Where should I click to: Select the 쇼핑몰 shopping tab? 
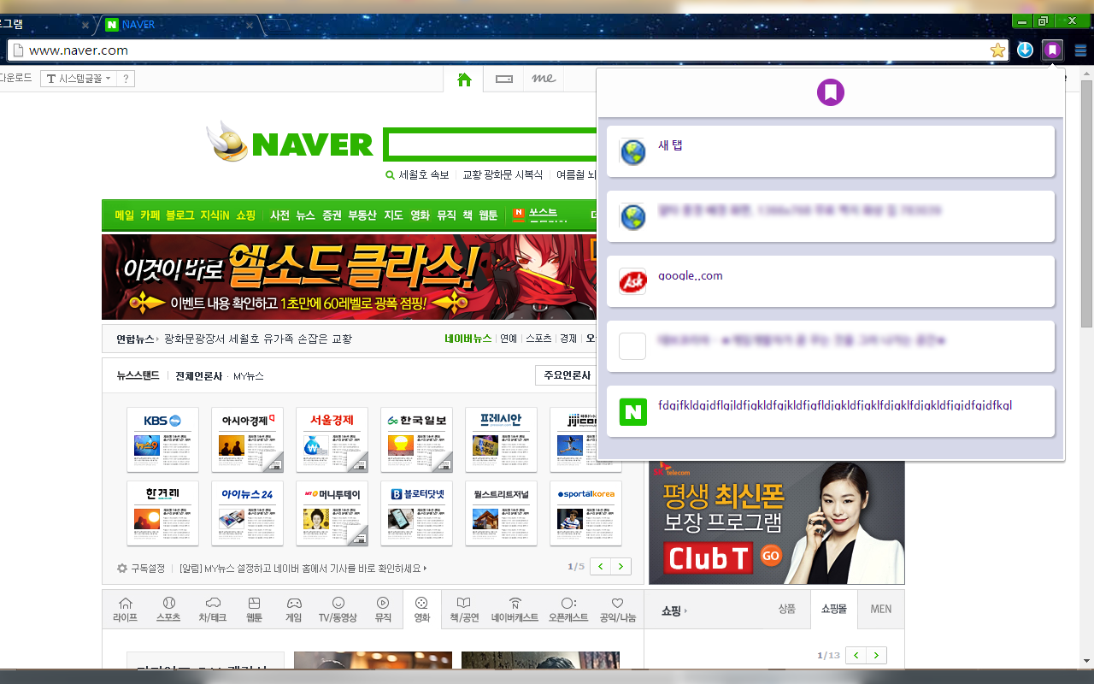833,609
